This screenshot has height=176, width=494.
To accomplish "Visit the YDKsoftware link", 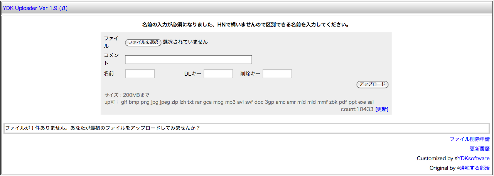I will 473,158.
